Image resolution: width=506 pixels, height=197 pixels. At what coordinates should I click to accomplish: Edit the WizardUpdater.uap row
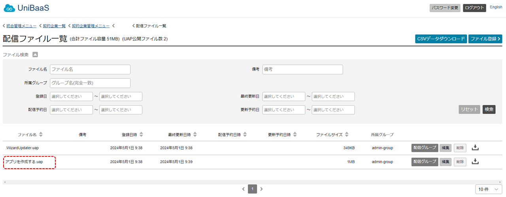click(446, 148)
